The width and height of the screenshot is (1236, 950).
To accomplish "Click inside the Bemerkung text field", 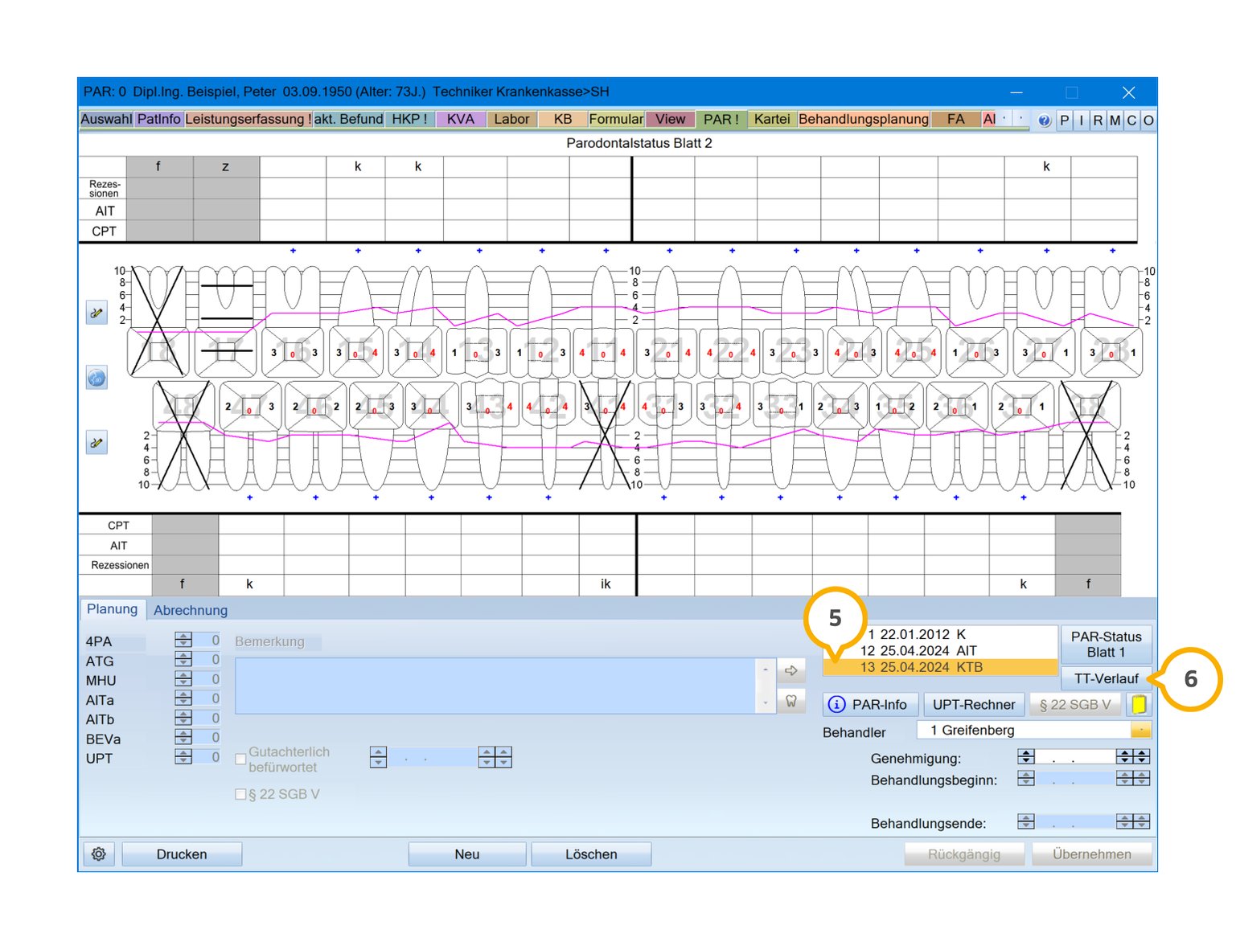I will coord(495,686).
